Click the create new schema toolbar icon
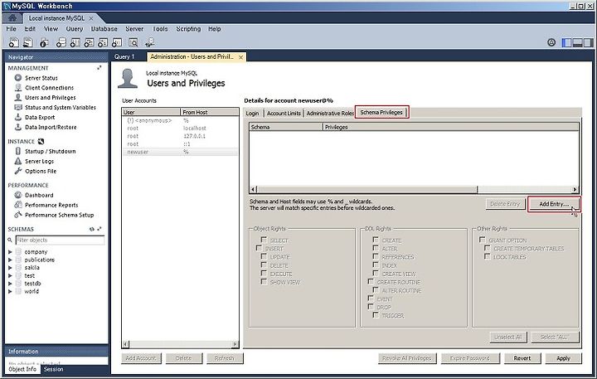This screenshot has height=379, width=597. point(61,42)
